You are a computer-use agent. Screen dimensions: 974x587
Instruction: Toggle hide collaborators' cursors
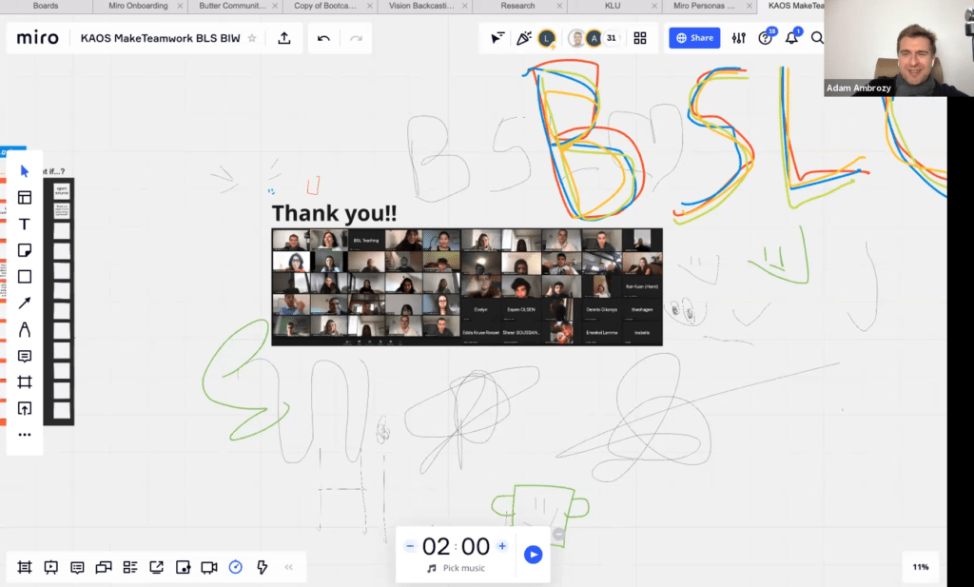497,38
